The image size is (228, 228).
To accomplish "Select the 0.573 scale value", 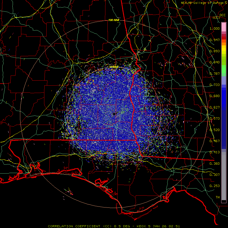I will (x=215, y=119).
